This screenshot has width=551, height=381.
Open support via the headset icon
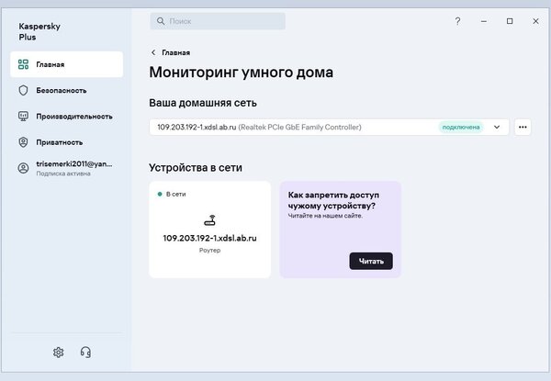[x=85, y=353]
